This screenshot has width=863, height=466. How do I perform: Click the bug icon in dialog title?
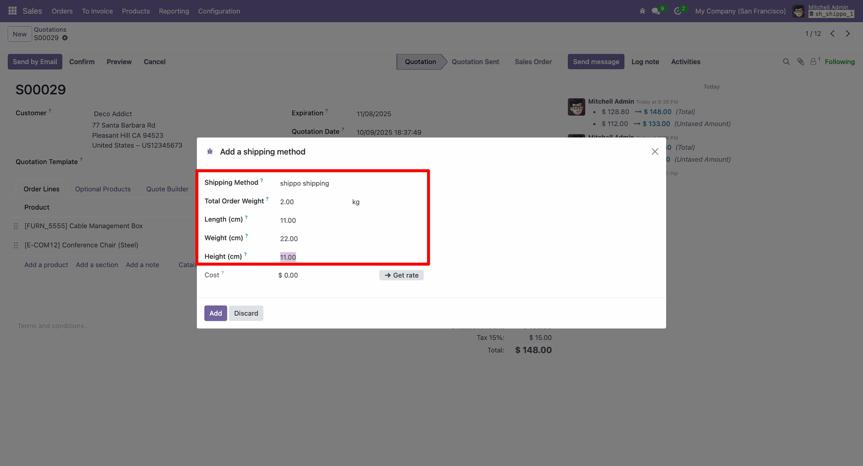[x=210, y=152]
